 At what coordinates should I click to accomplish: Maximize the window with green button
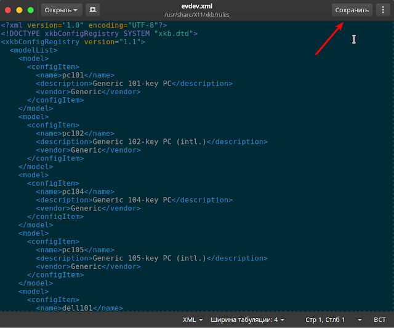(31, 10)
